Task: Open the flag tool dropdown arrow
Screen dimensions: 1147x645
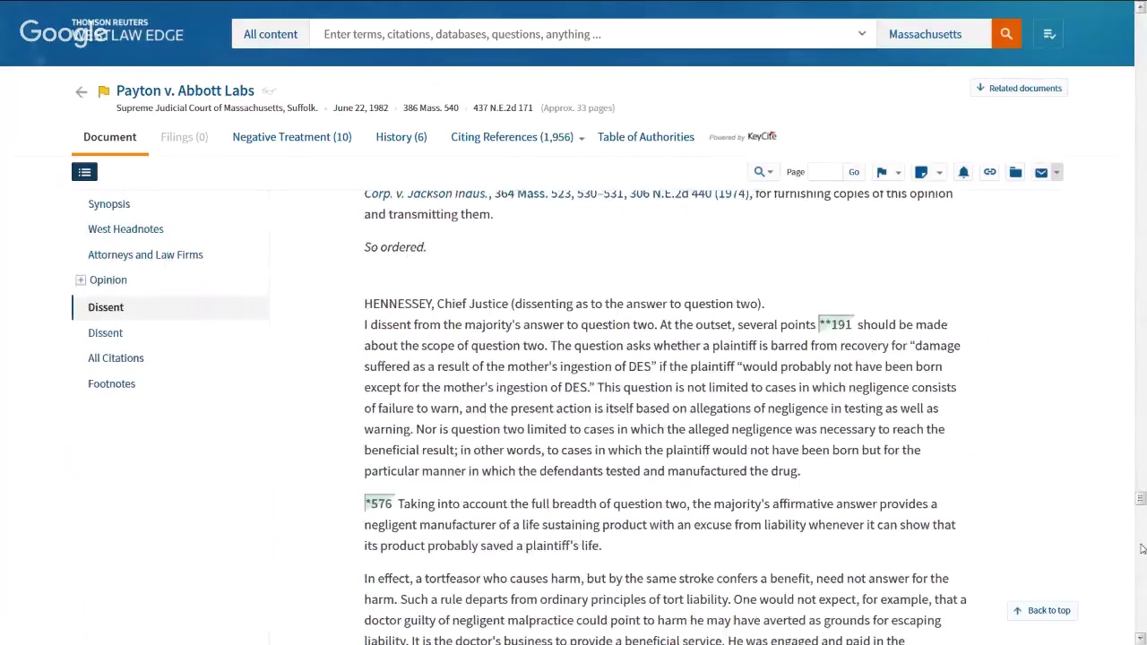Action: [x=898, y=173]
